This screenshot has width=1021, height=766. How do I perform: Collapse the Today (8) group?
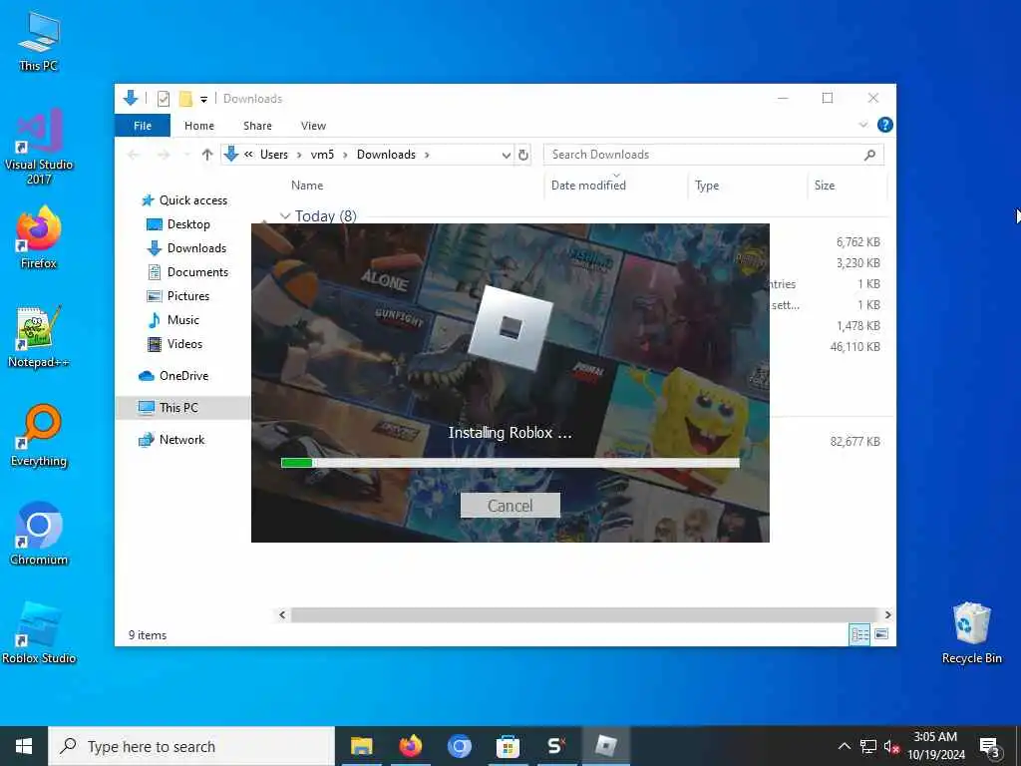point(285,215)
